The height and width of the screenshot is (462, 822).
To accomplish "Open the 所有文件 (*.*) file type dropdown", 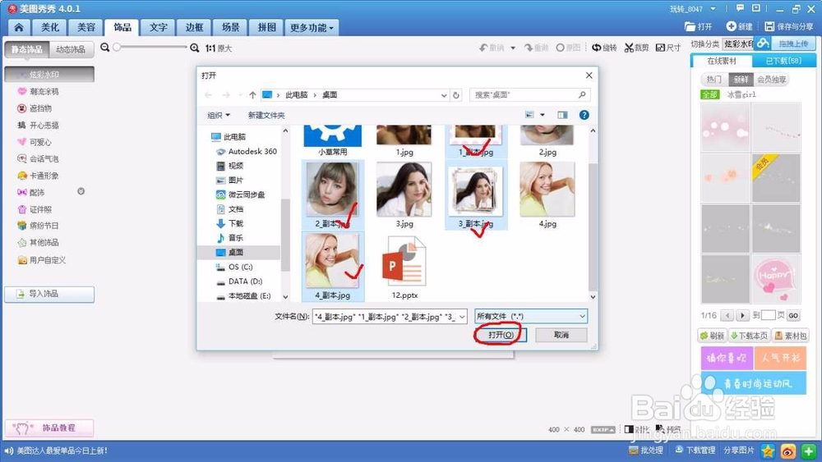I will coord(531,316).
